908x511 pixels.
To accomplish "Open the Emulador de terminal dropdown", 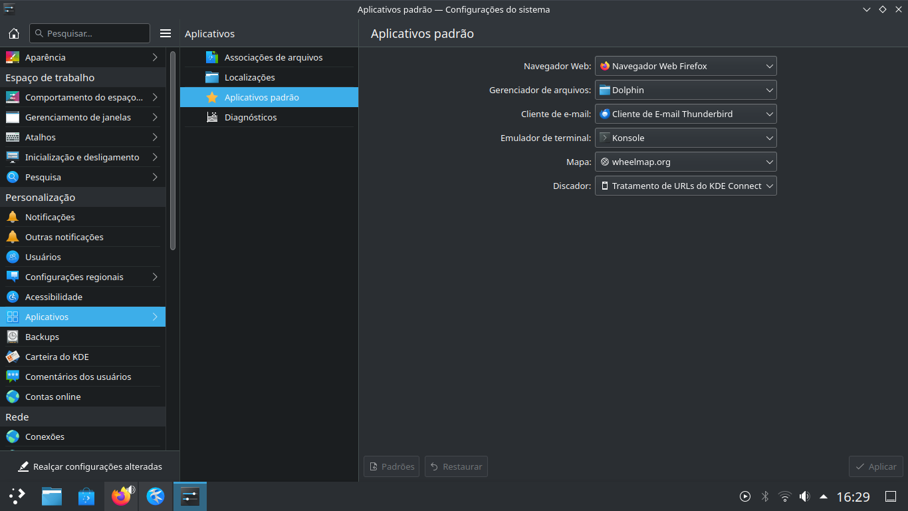I will (685, 138).
